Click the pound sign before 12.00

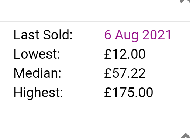[x=108, y=54]
